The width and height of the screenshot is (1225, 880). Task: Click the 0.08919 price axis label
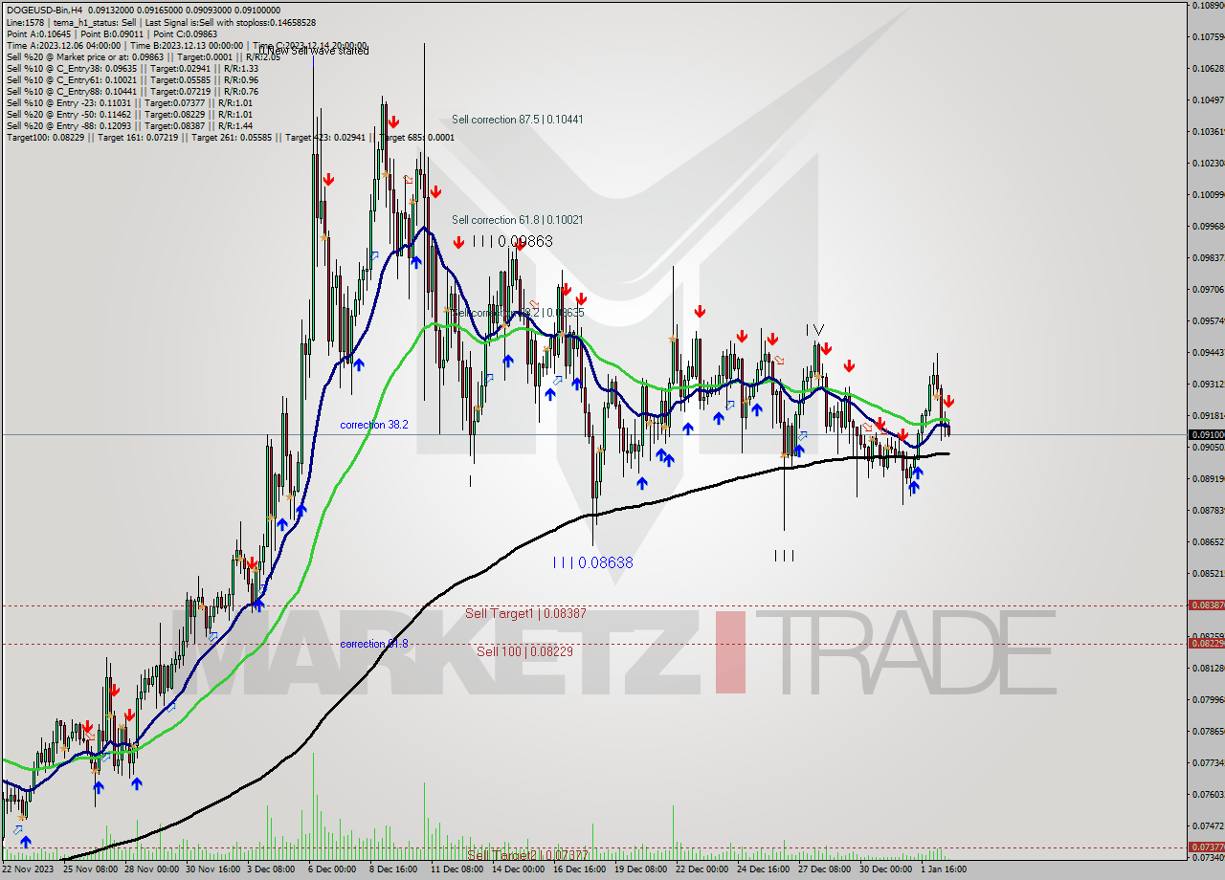[1208, 478]
